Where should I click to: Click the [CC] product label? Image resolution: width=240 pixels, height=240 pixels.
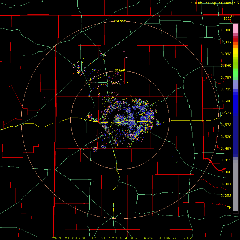pyautogui.click(x=228, y=18)
